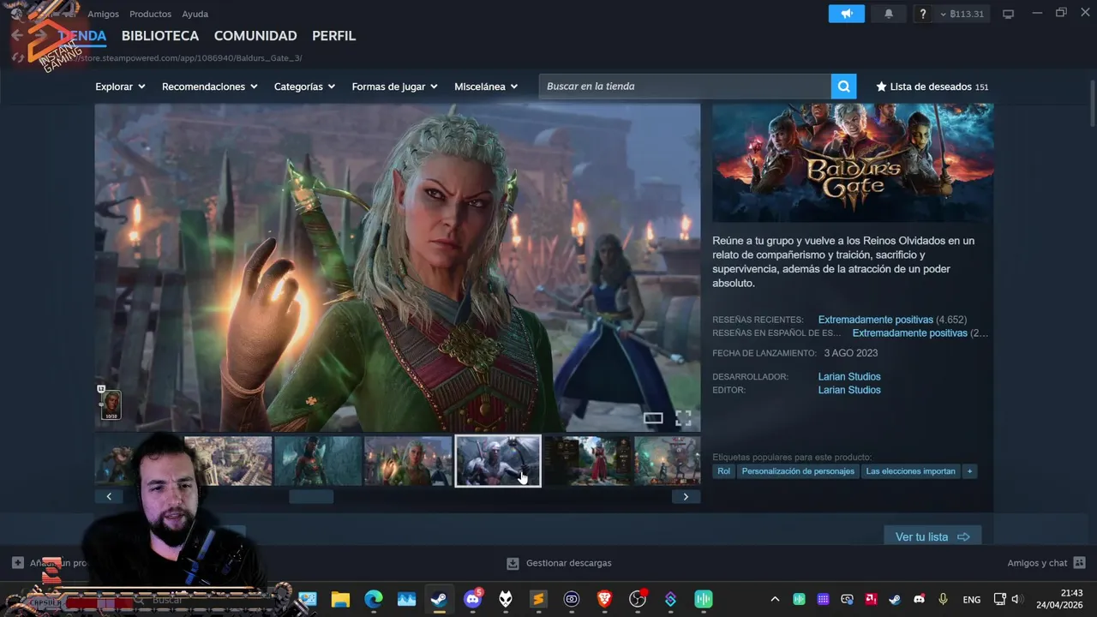Open editor Larian Studios link
This screenshot has height=617, width=1097.
(849, 390)
